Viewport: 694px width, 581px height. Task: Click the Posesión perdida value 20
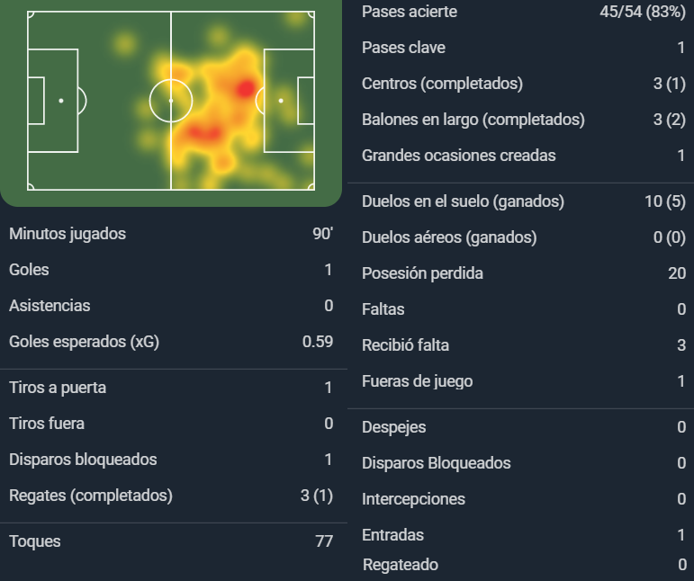coord(677,273)
